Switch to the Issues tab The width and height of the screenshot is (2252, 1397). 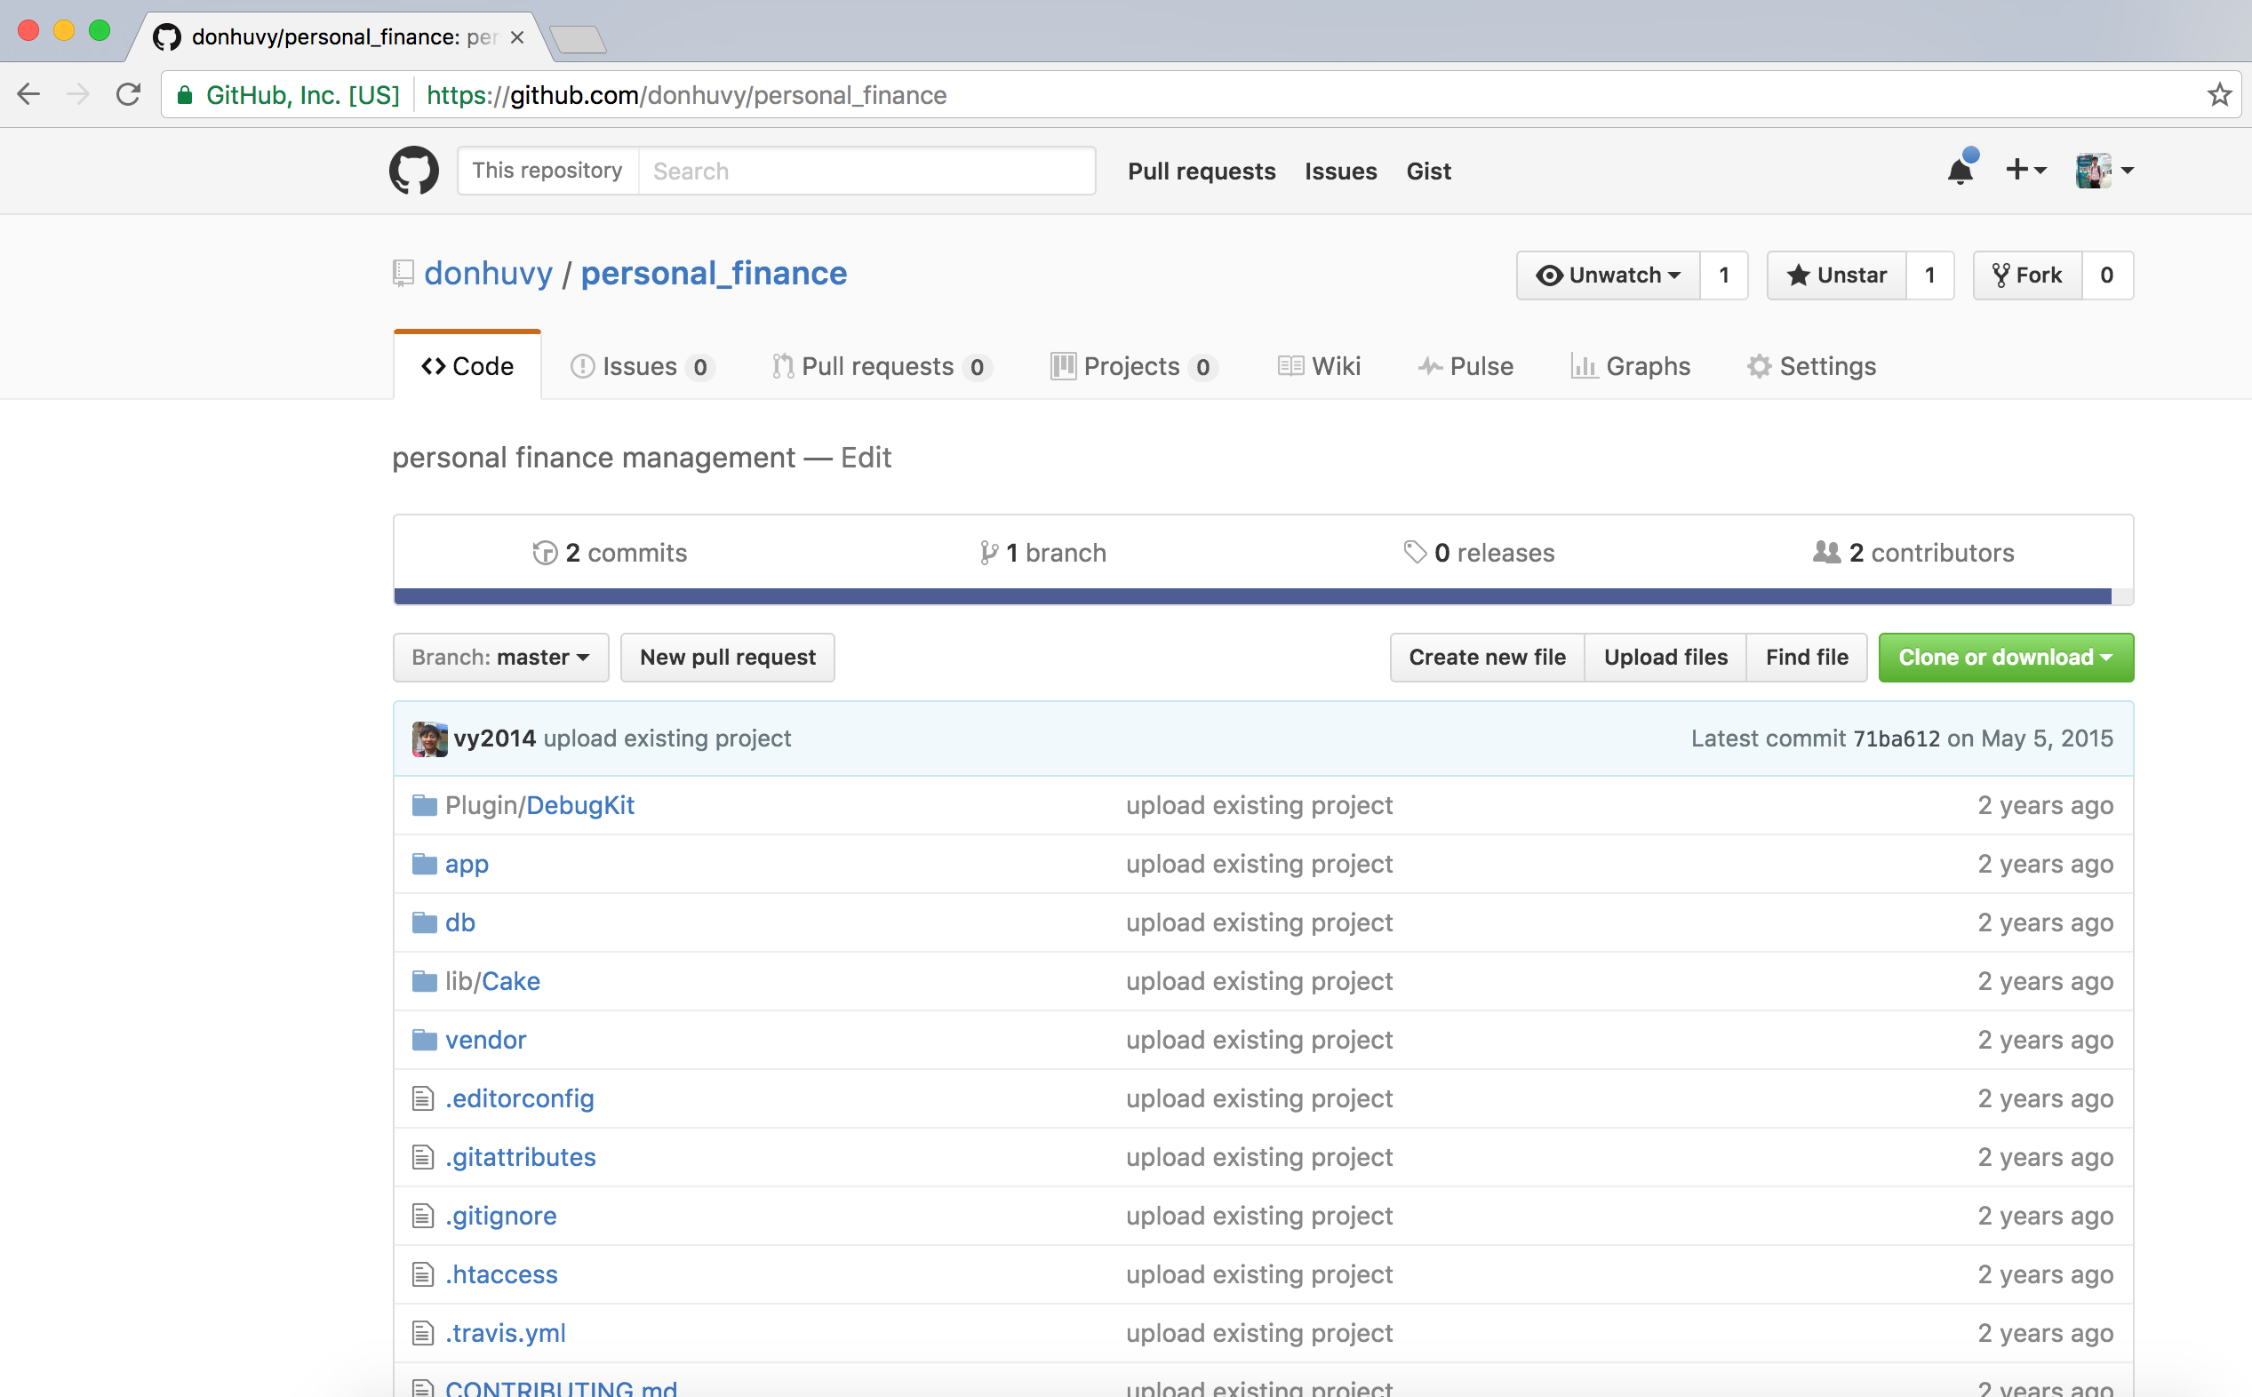[x=642, y=367]
